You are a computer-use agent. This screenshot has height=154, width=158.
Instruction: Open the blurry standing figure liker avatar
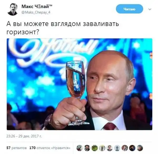[102, 148]
